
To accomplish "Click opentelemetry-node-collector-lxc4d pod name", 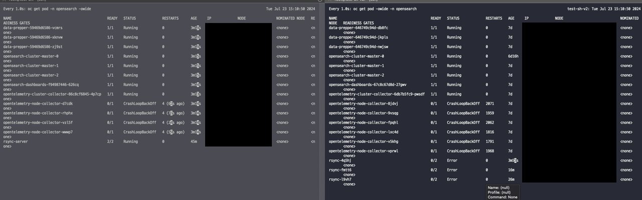I will 364,132.
